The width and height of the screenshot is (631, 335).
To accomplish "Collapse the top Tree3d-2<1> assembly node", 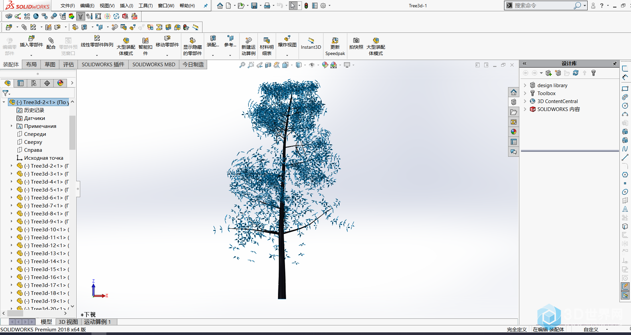I will pos(4,102).
